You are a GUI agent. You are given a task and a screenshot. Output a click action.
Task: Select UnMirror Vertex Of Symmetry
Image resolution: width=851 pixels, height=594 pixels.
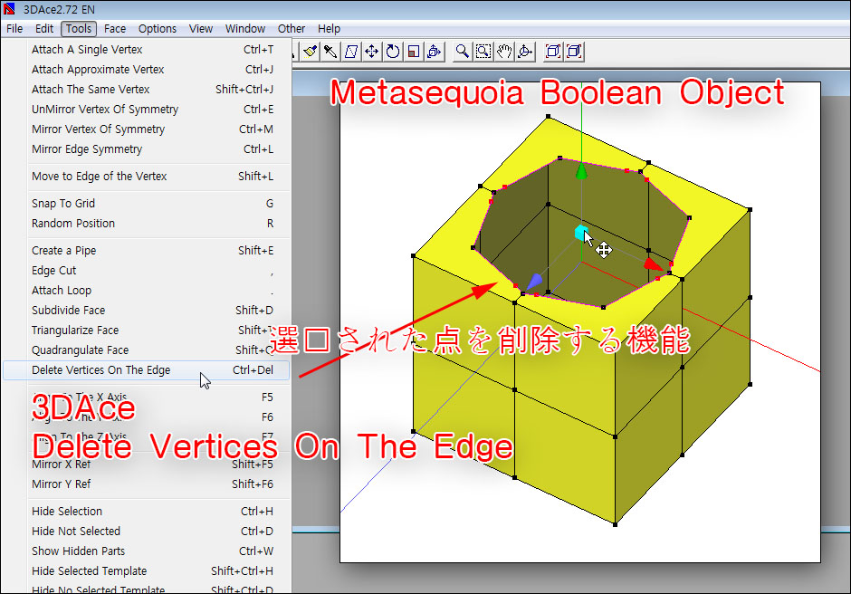point(146,110)
